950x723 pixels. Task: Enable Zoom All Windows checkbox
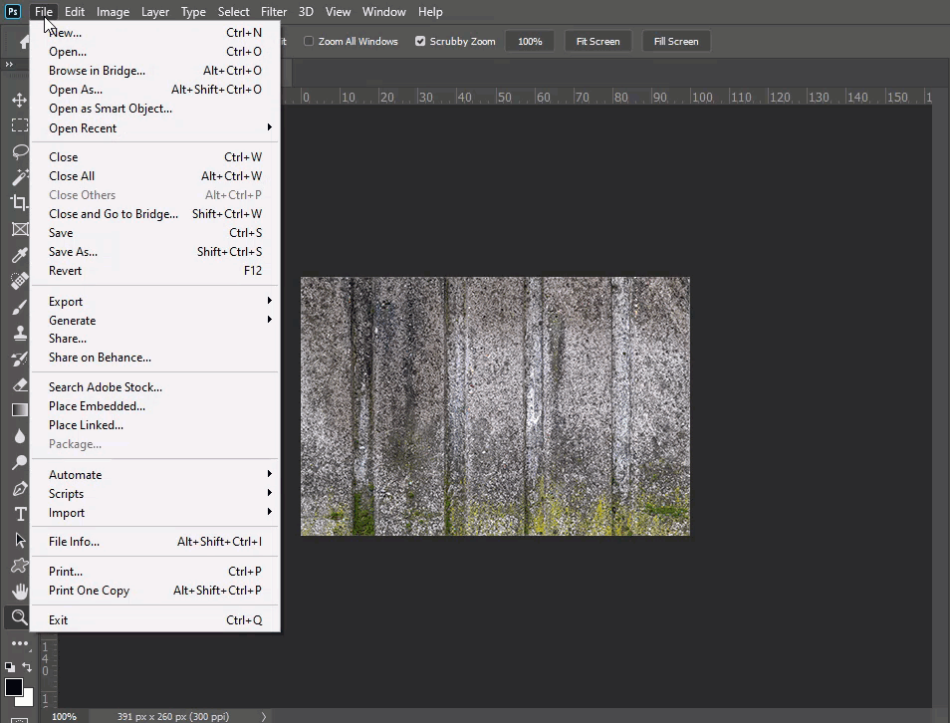[309, 41]
